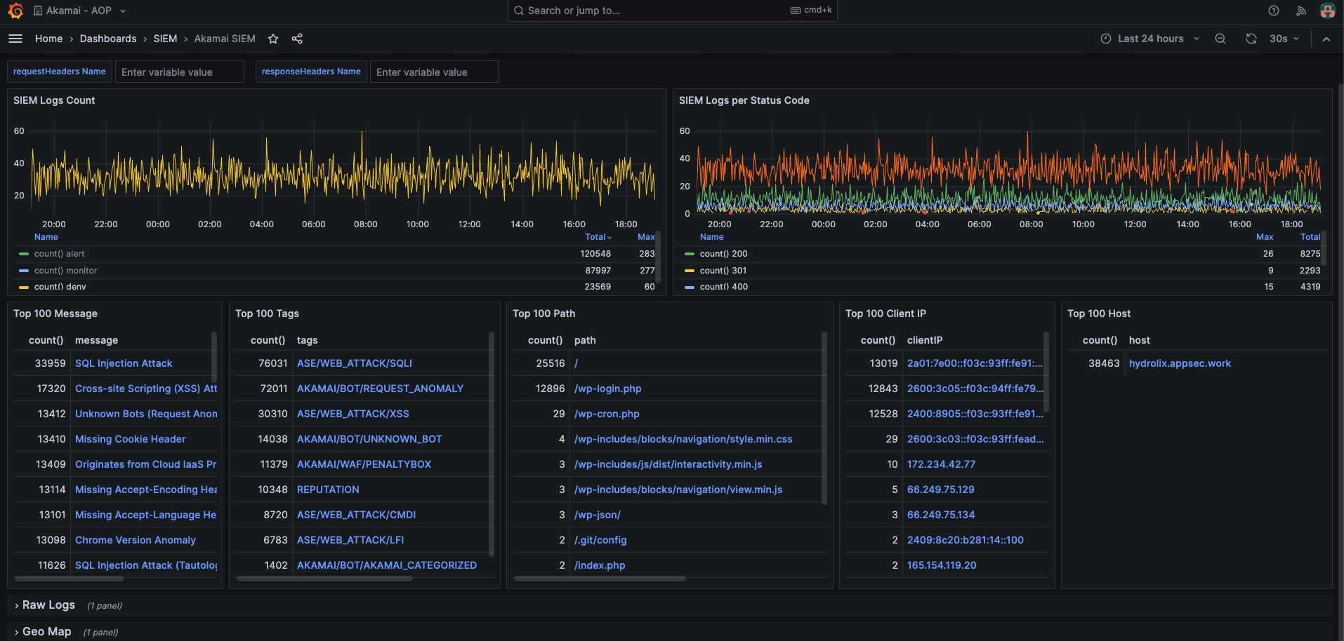The height and width of the screenshot is (641, 1344).
Task: Open Chrome Version Anomaly message link
Action: [x=136, y=540]
